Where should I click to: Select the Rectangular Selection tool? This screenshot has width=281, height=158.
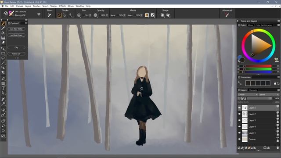pyautogui.click(x=3, y=54)
